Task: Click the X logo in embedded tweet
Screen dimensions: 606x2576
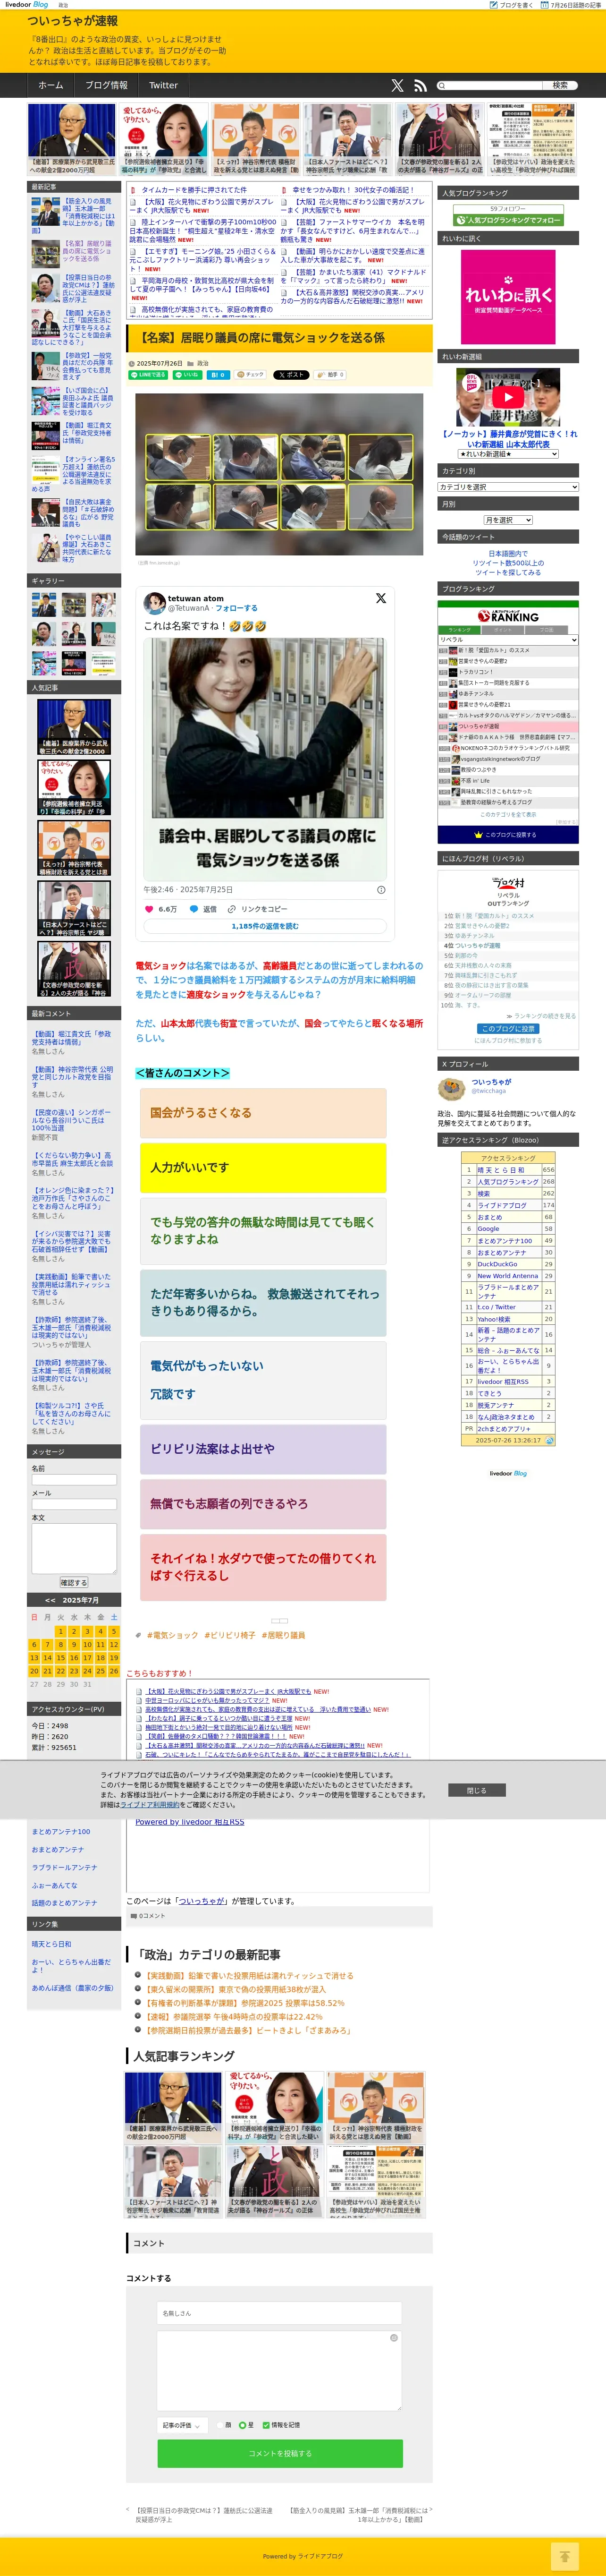Action: pos(381,598)
